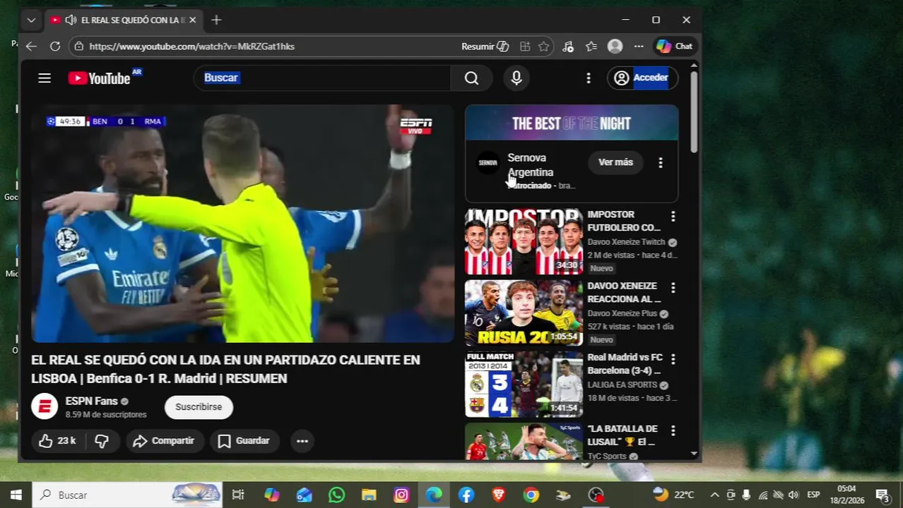The width and height of the screenshot is (903, 508).
Task: Start voice search with the microphone icon
Action: (x=517, y=78)
